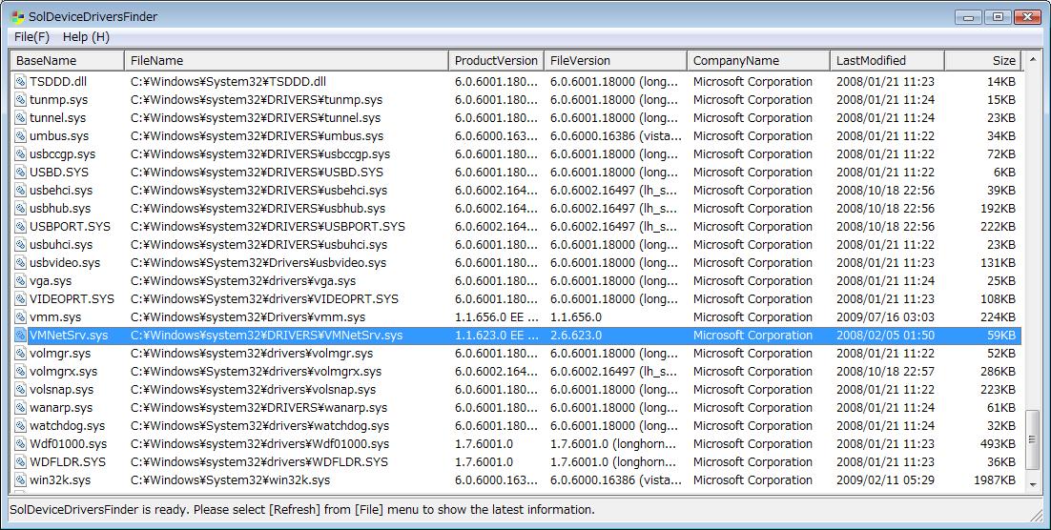Click path C:¥Windows¥System32¥drivers¥watchdog.sys
The height and width of the screenshot is (530, 1051).
pos(260,425)
